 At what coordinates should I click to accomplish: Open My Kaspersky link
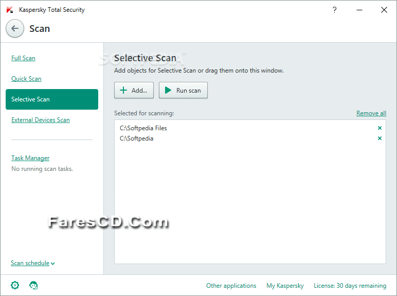(285, 286)
